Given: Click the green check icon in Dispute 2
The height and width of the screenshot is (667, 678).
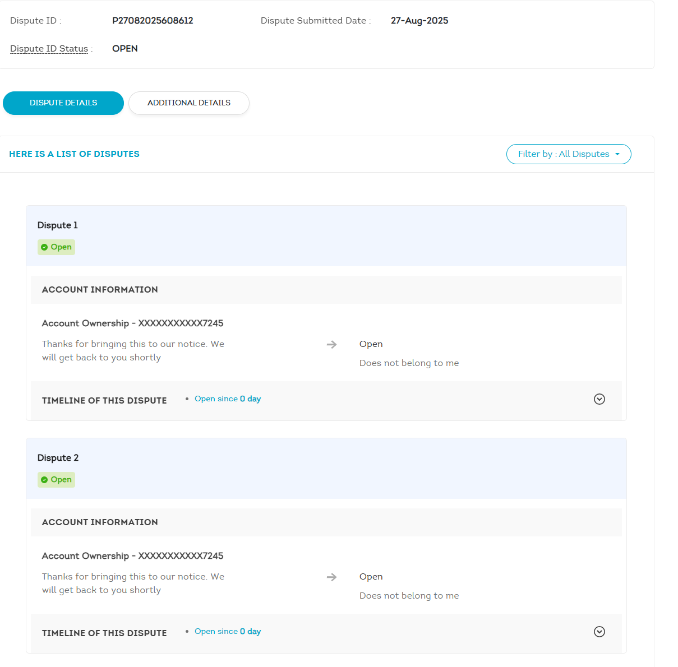Looking at the screenshot, I should pos(44,480).
